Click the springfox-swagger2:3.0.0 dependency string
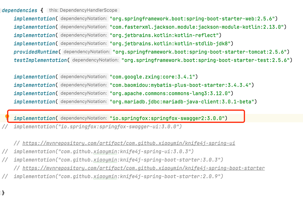Screen dimensions: 303x197 pyautogui.click(x=167, y=118)
